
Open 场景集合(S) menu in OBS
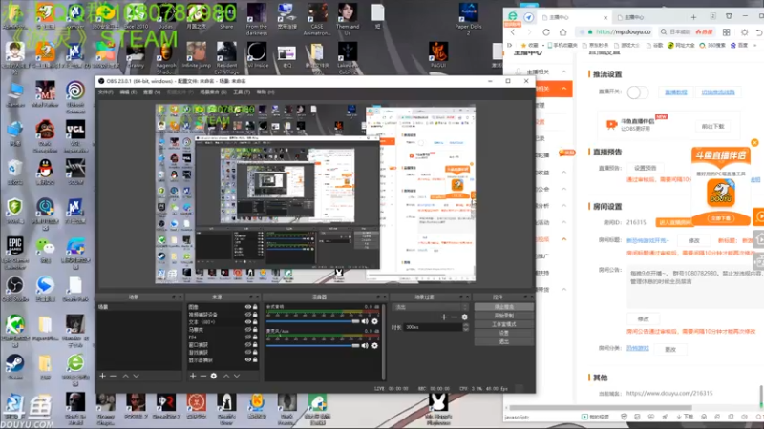pyautogui.click(x=213, y=92)
